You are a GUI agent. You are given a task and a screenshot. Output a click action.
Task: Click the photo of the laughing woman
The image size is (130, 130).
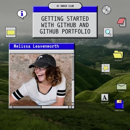tap(41, 80)
